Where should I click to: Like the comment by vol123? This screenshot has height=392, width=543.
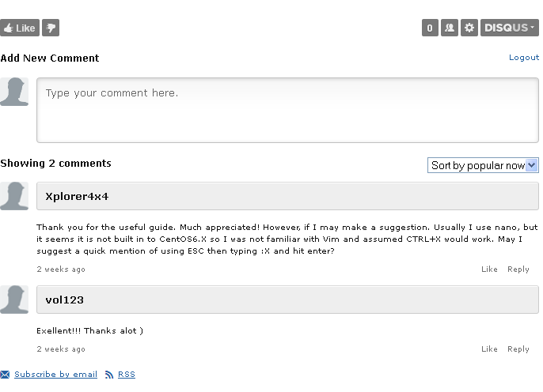pyautogui.click(x=489, y=349)
